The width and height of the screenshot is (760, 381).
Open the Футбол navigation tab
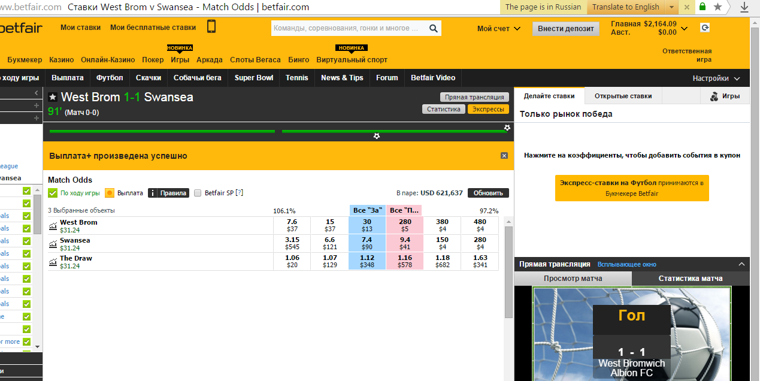pyautogui.click(x=110, y=78)
